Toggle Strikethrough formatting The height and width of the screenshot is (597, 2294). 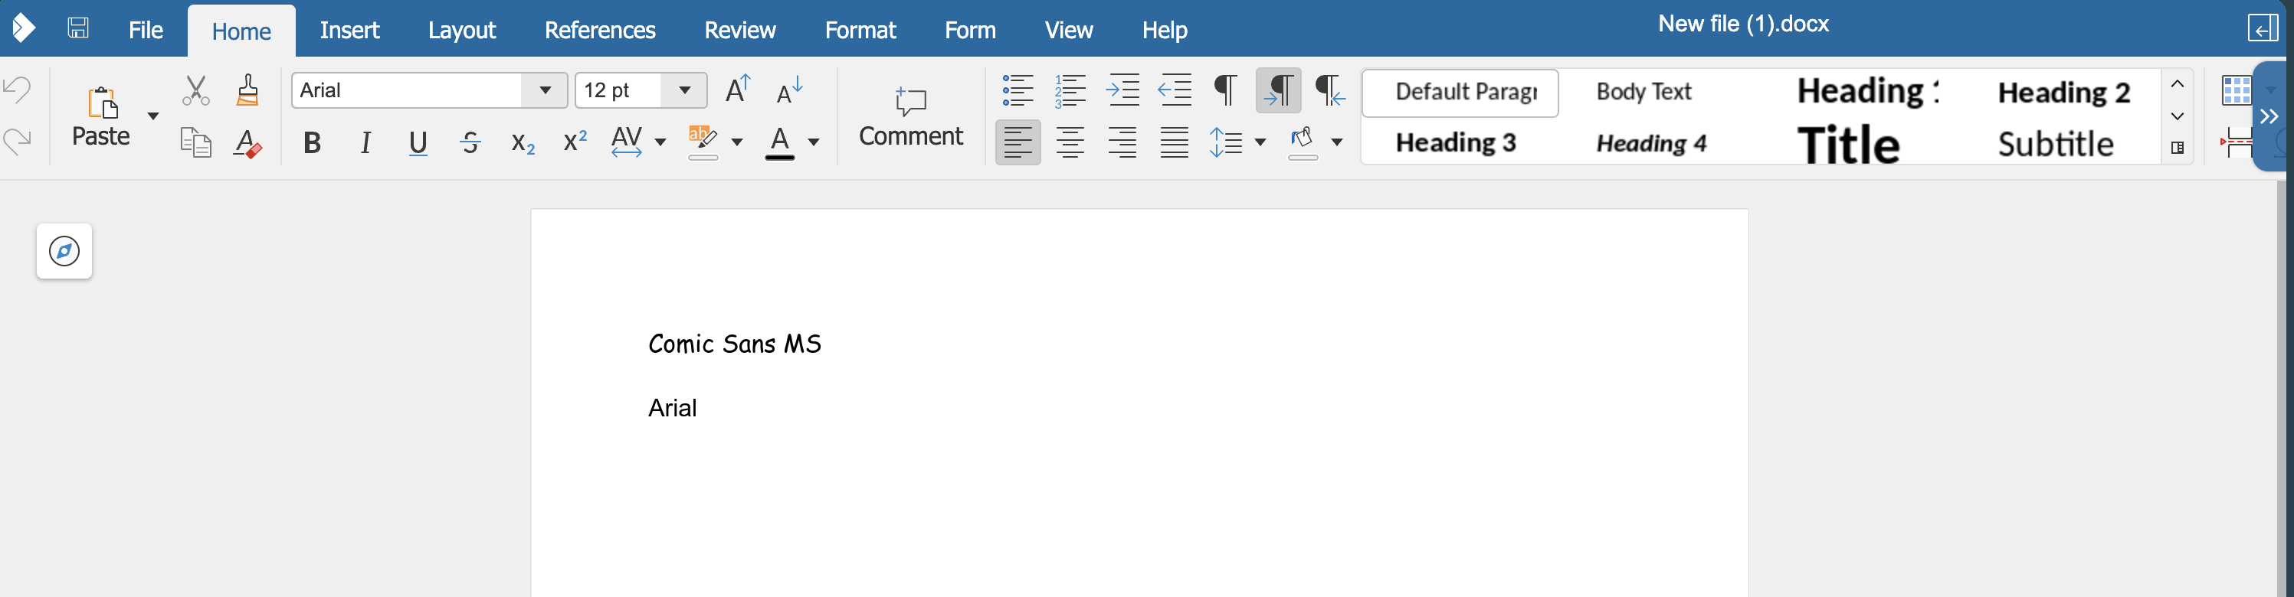pyautogui.click(x=470, y=142)
